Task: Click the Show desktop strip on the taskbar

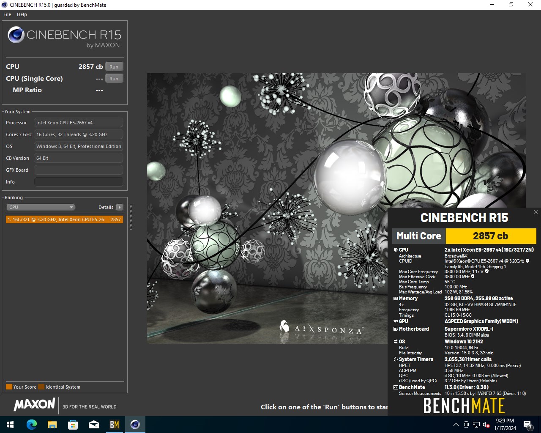Action: tap(540, 425)
